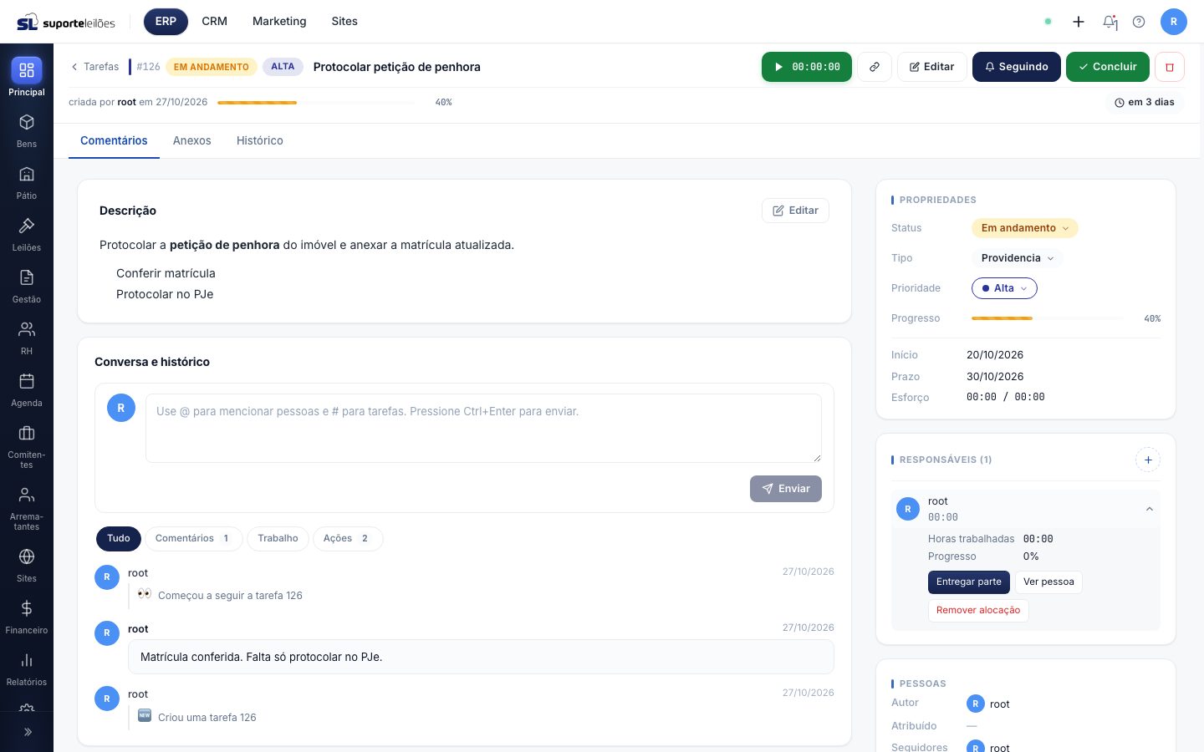Image resolution: width=1204 pixels, height=752 pixels.
Task: Open the CRM top menu
Action: coord(215,22)
